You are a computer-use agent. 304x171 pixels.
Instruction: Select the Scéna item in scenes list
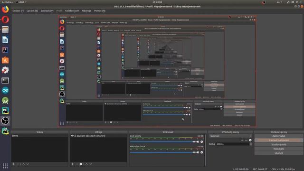coord(39,136)
